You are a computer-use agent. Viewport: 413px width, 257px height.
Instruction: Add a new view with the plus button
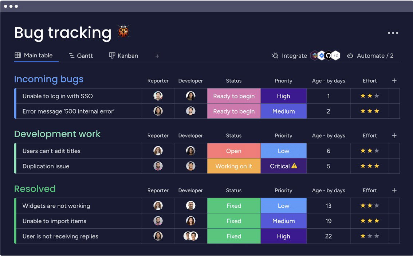[x=157, y=56]
